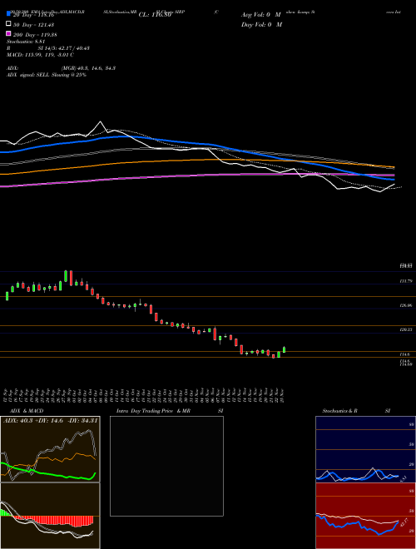Click the 'Stochastics: 8.81' readout
This screenshot has width=416, height=549.
point(24,42)
